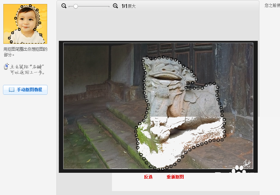Click the 原大 label

click(132, 6)
